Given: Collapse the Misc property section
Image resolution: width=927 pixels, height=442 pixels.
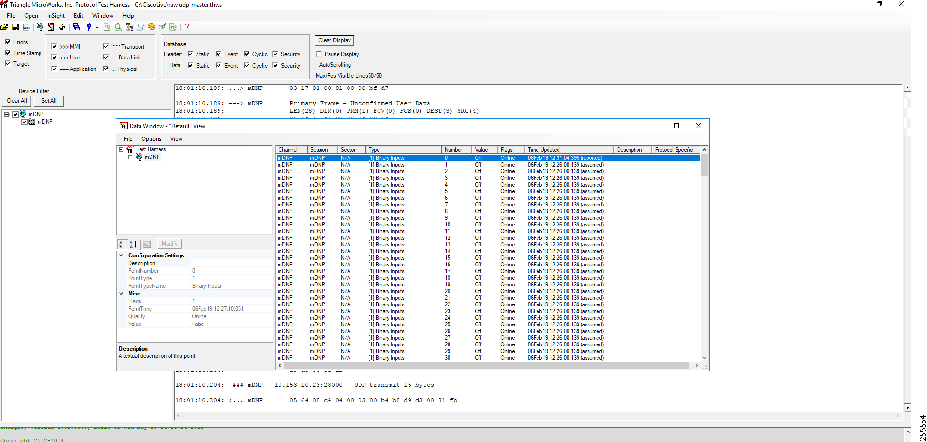Looking at the screenshot, I should point(121,294).
